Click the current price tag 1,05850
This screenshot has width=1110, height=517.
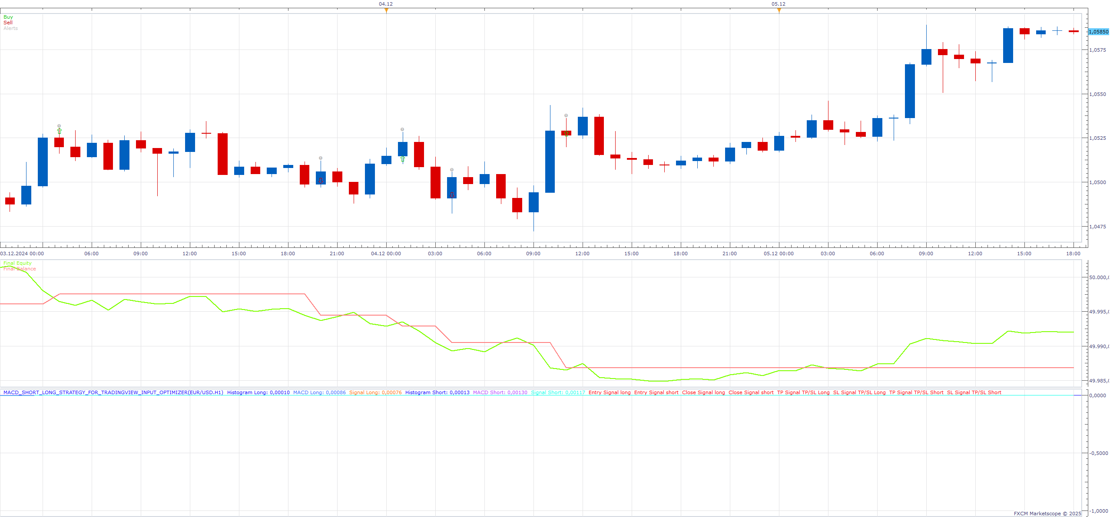pyautogui.click(x=1098, y=32)
